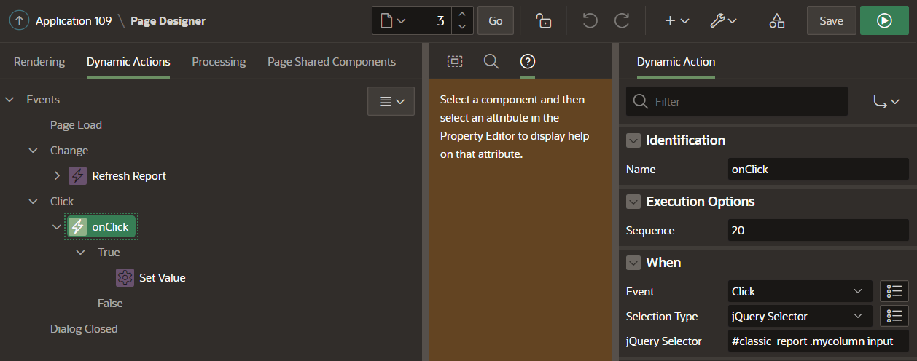Screen dimensions: 917x361
Task: Click the Shared Components shapes icon
Action: [777, 21]
